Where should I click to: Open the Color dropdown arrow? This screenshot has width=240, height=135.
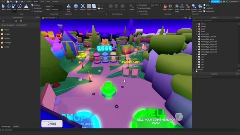89,11
